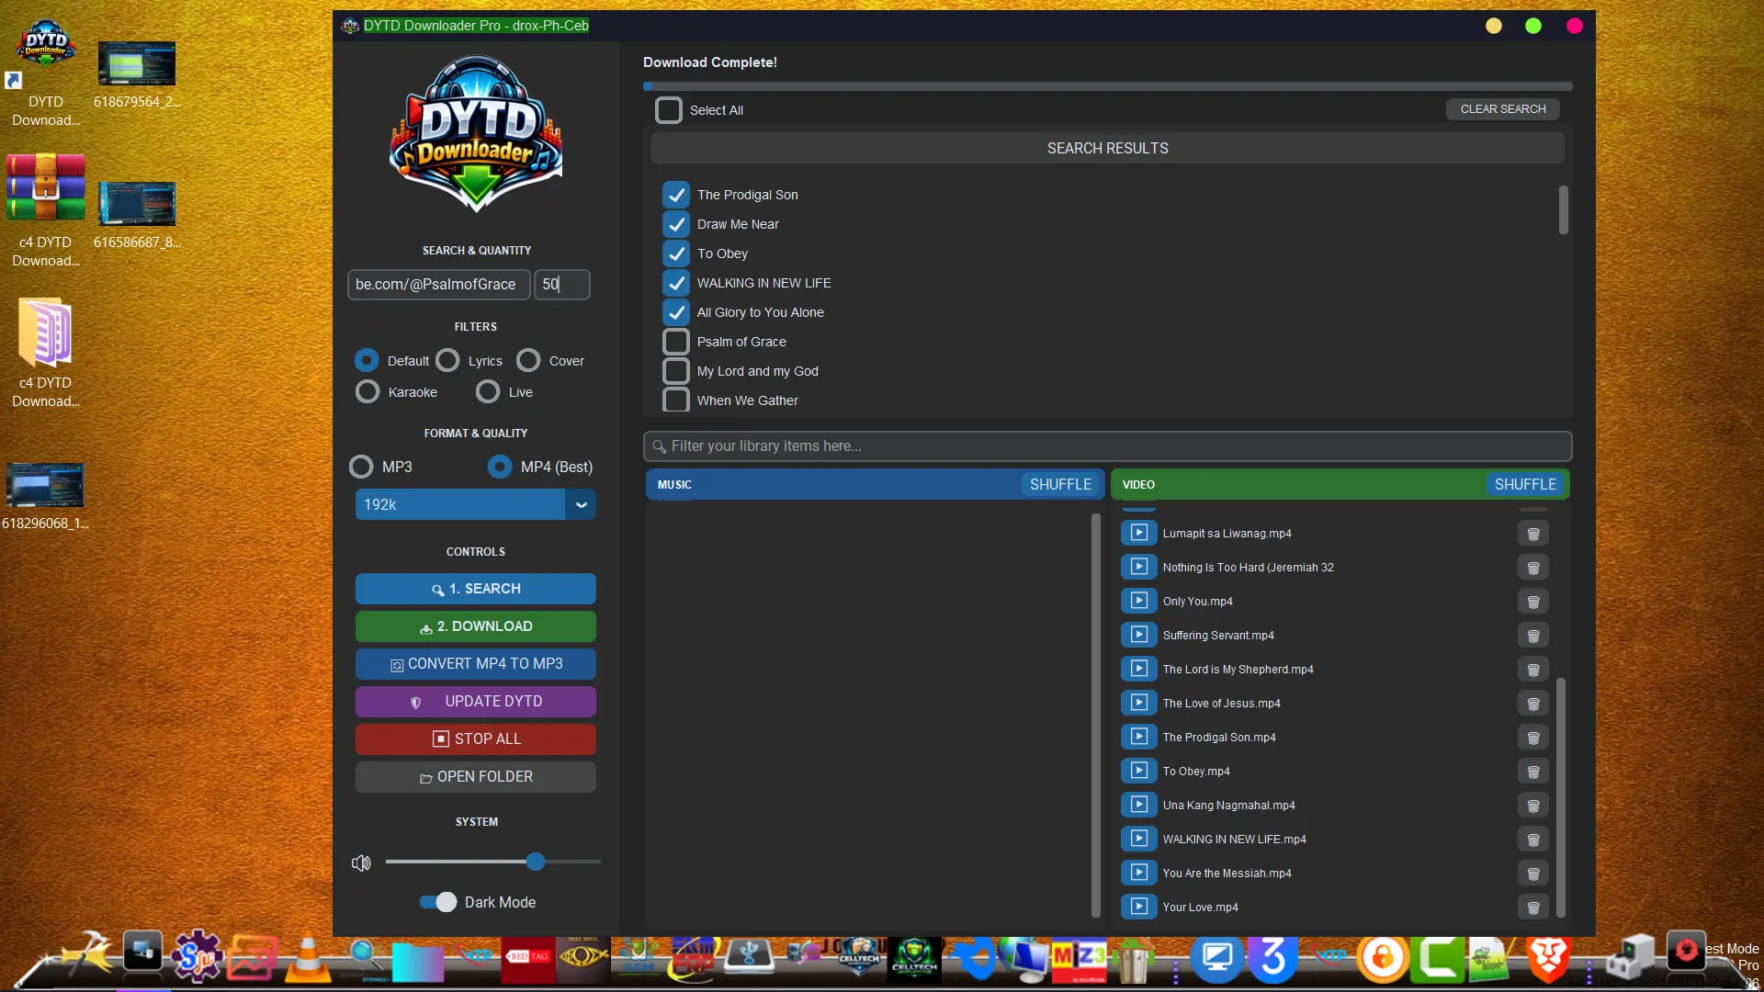
Task: Clear search results with CLEAR SEARCH
Action: 1503,109
